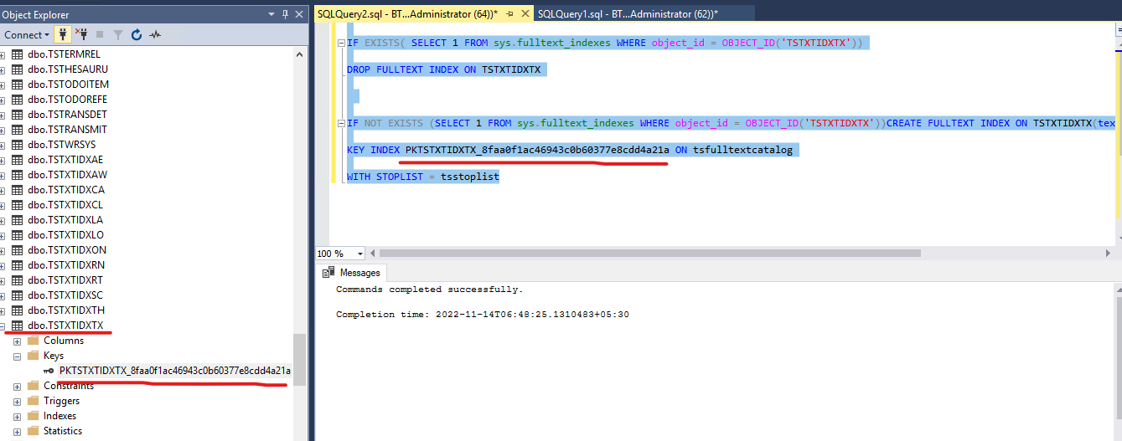Select the dbo.TSTXTIDXTX table node
The width and height of the screenshot is (1122, 441).
coord(65,326)
